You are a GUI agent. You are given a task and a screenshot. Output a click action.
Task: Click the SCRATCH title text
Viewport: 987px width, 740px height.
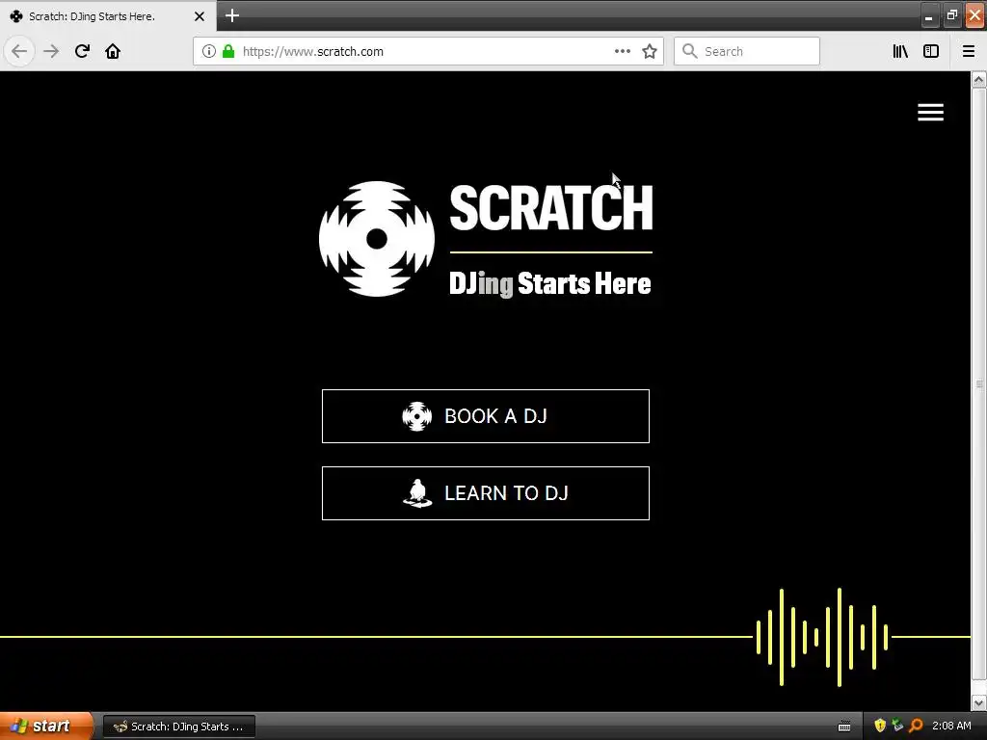point(551,208)
